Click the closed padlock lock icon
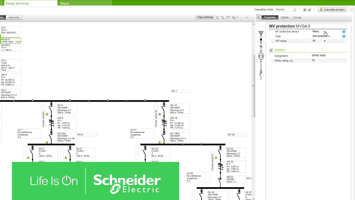This screenshot has width=355, height=200. (305, 9)
